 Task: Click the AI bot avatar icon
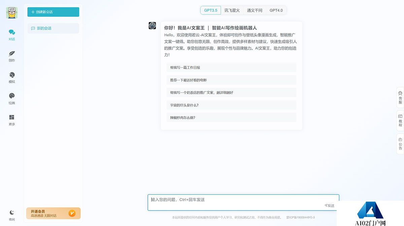(x=152, y=26)
